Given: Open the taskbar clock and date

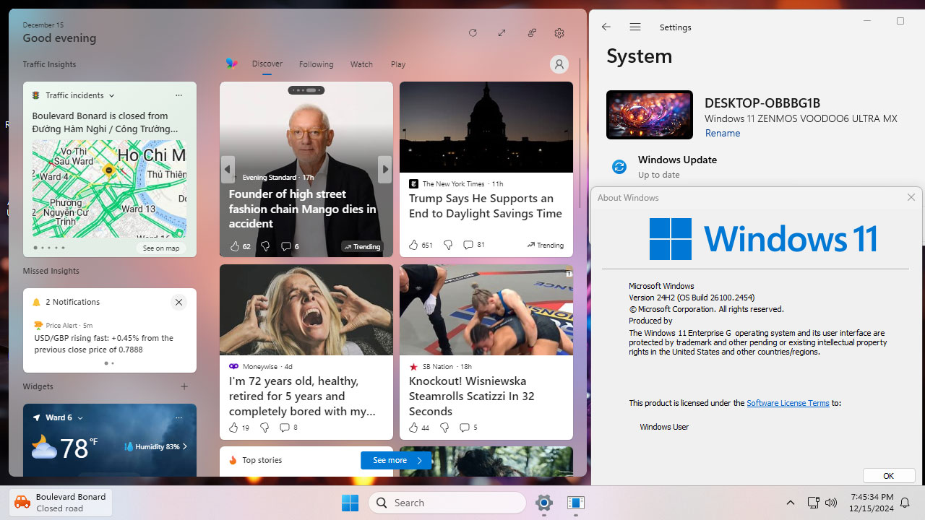Looking at the screenshot, I should pyautogui.click(x=872, y=503).
